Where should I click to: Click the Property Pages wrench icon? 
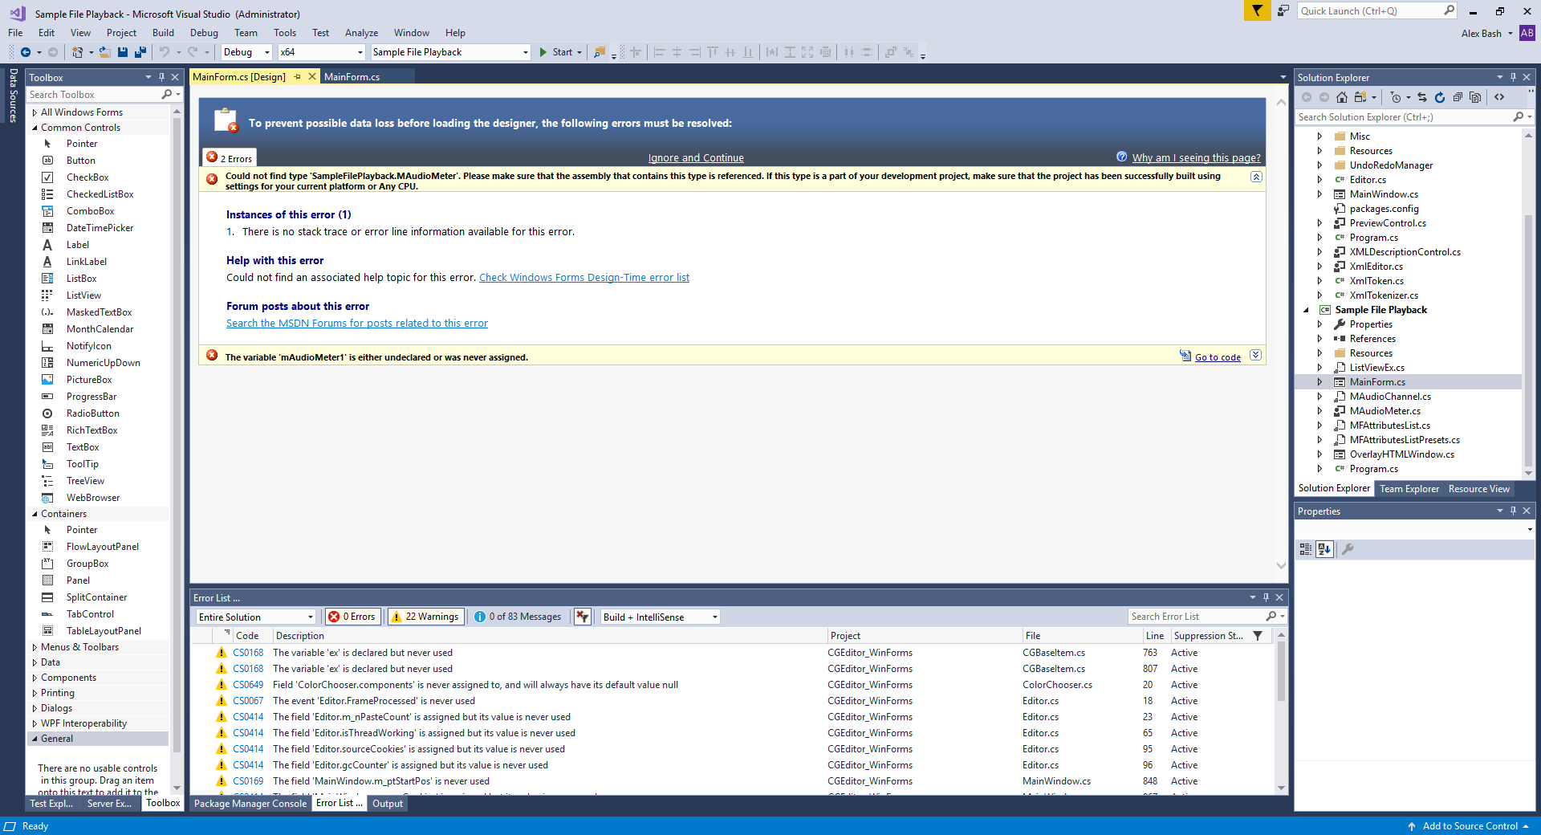pos(1348,549)
